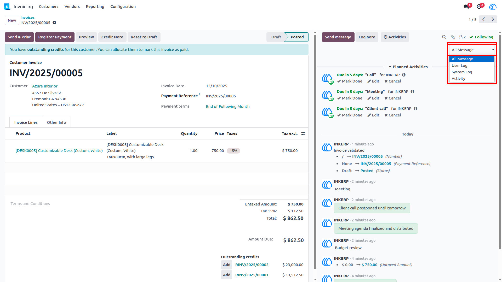Go to previous record arrow
Viewport: 502px width, 282px height.
point(483,19)
